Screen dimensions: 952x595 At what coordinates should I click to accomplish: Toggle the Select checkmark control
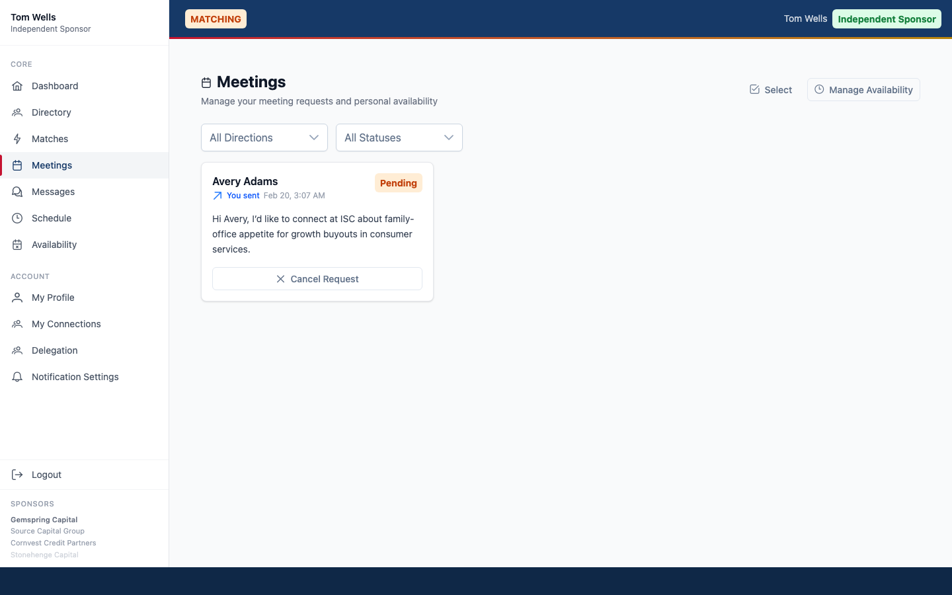[754, 89]
